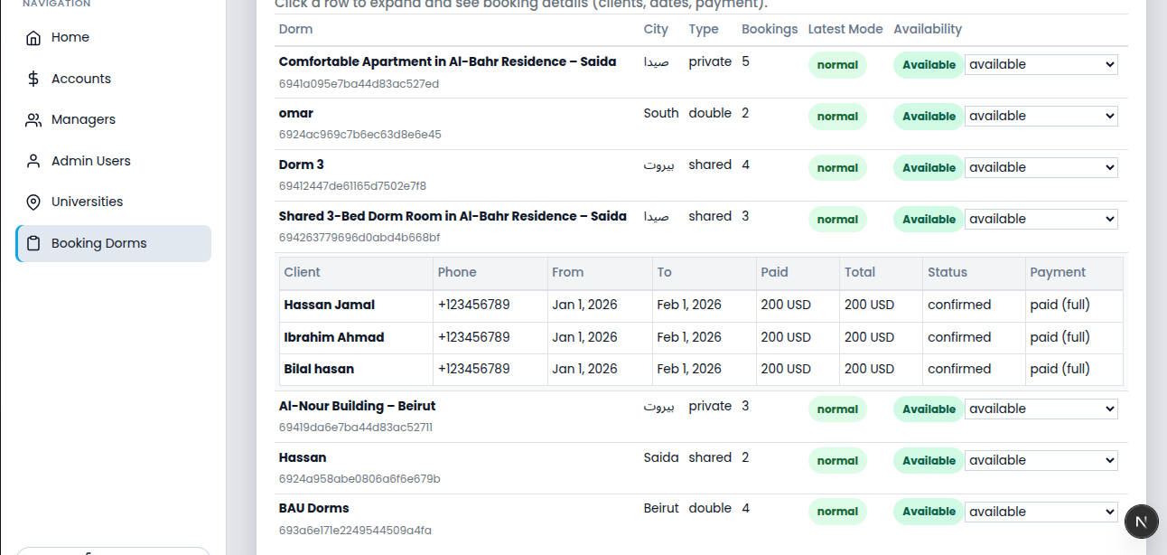The height and width of the screenshot is (555, 1167).
Task: Click the Ibrahim Ahmad client name
Action: [334, 337]
